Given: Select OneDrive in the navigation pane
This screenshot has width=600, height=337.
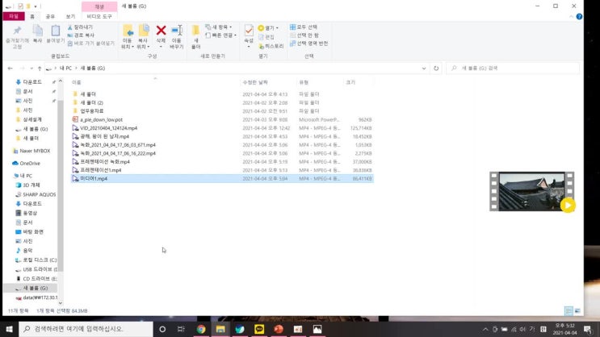Looking at the screenshot, I should pyautogui.click(x=30, y=163).
